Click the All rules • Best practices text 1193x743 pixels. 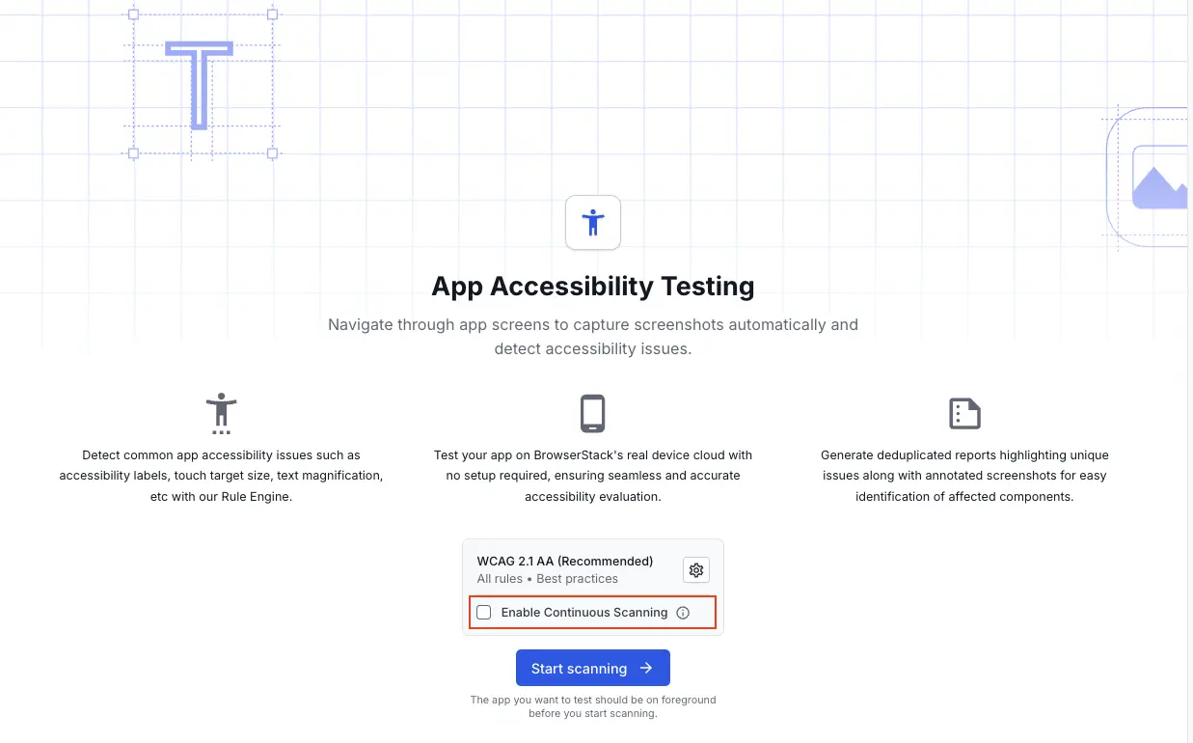point(548,579)
